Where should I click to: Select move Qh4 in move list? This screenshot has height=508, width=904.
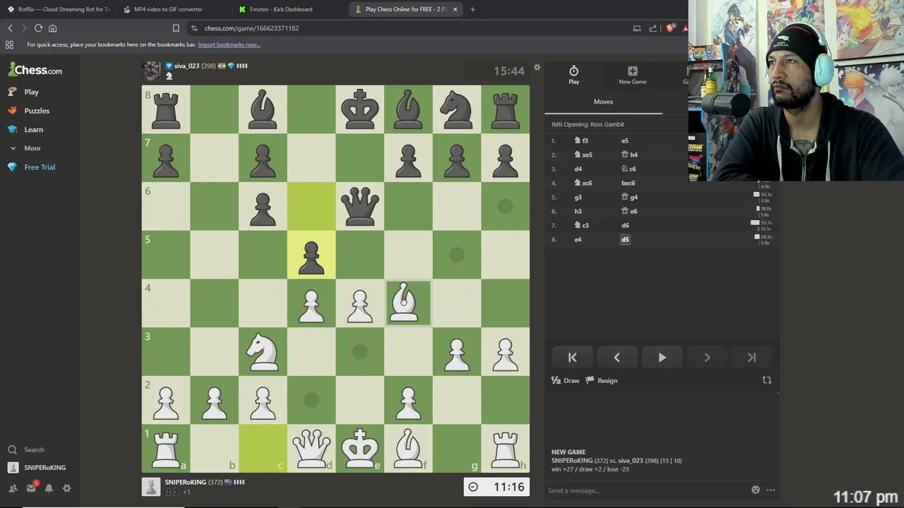point(629,155)
